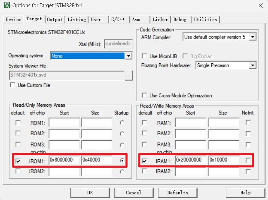The height and width of the screenshot is (200, 268).
Task: Toggle NoInit checkbox for RAM3
Action: point(248,145)
